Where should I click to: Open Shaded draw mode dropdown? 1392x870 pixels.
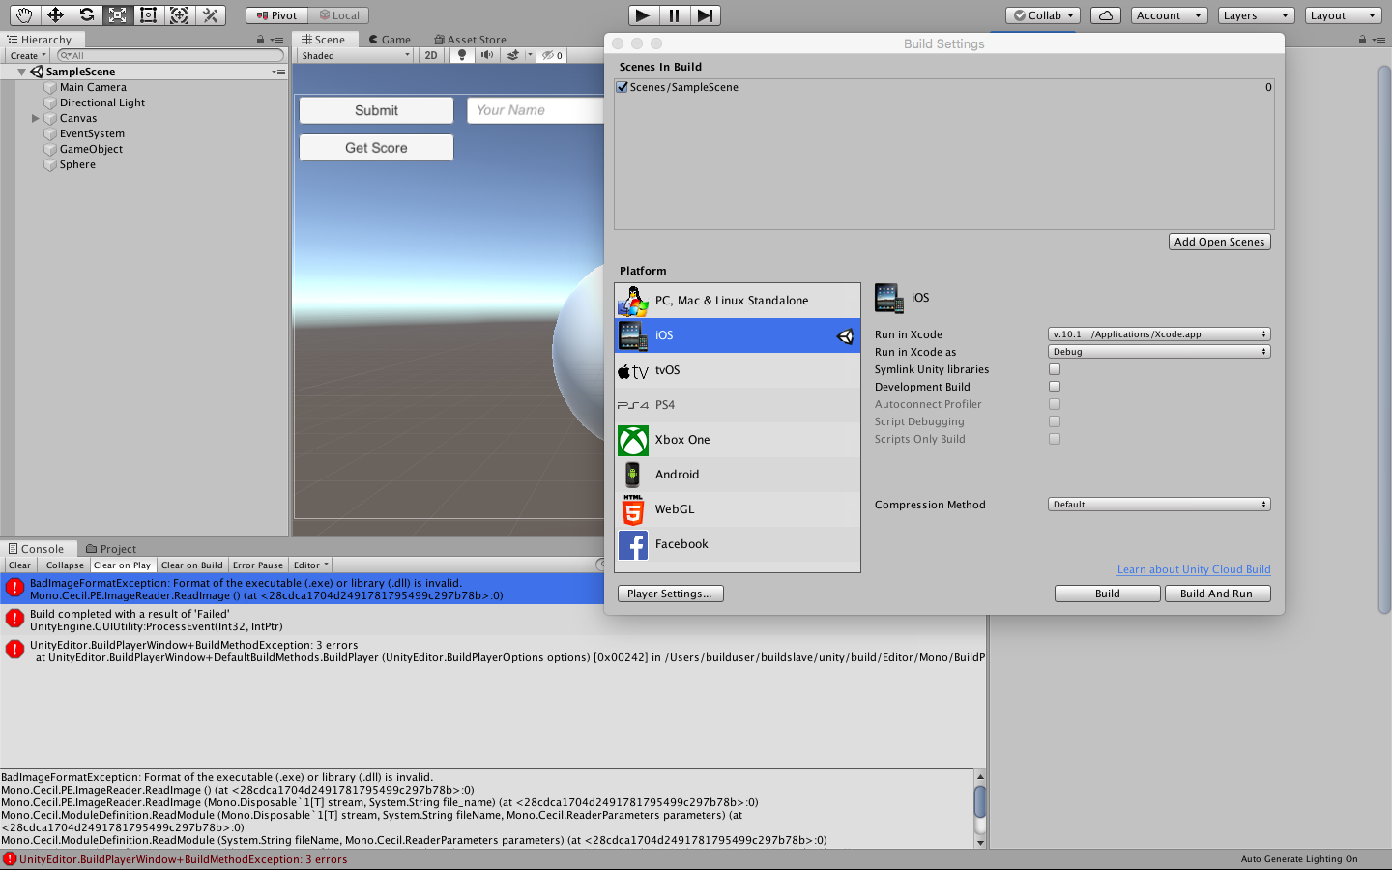click(356, 55)
